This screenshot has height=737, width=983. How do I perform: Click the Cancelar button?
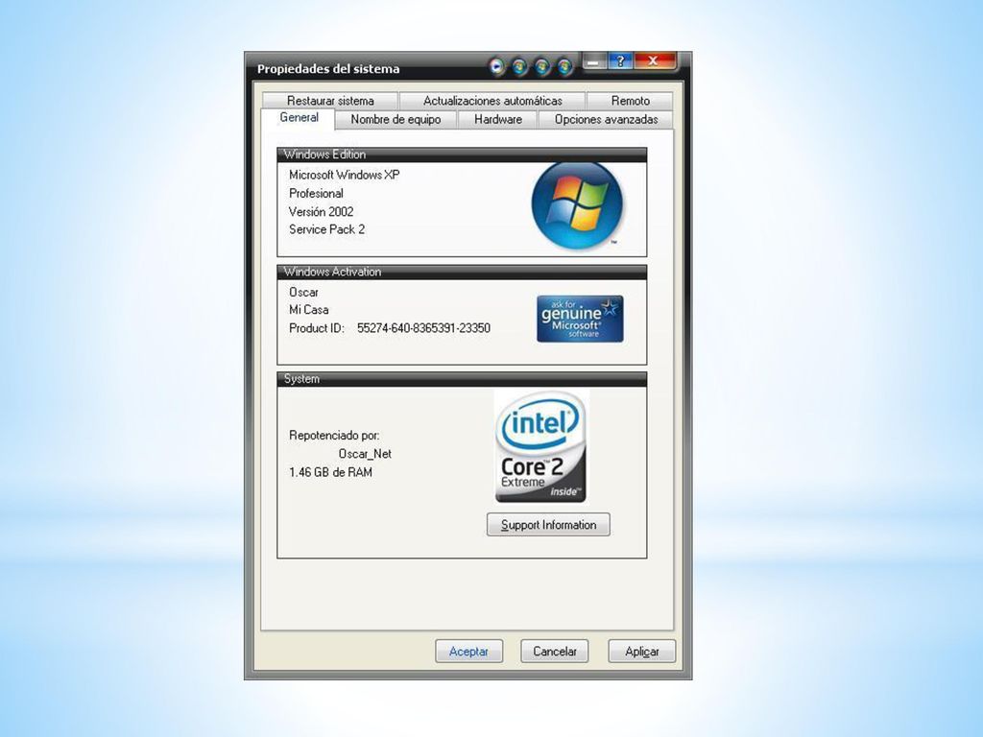[554, 652]
